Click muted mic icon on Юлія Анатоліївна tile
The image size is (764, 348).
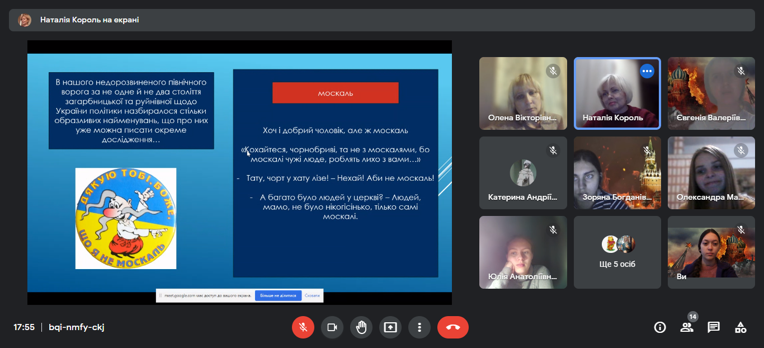coord(553,230)
